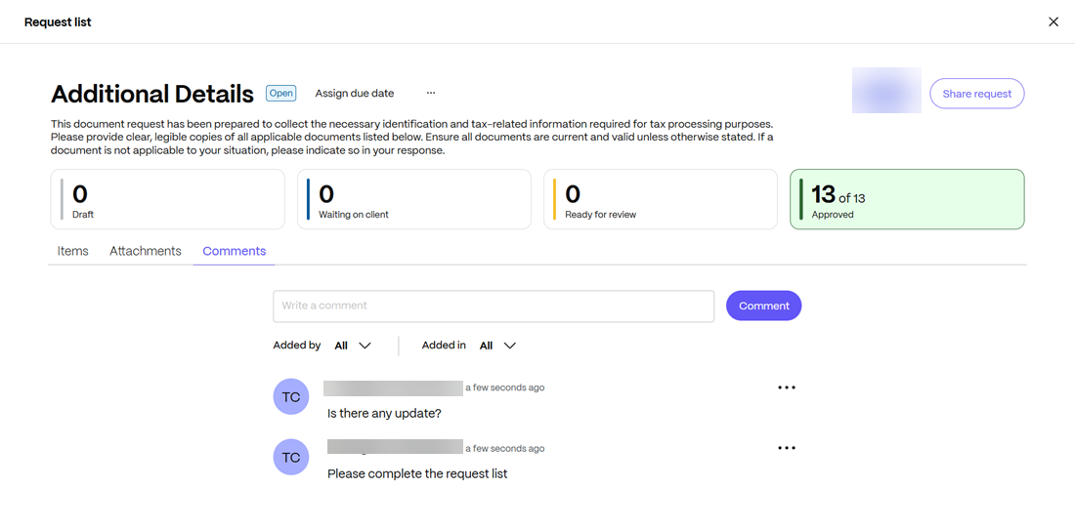This screenshot has height=530, width=1075.
Task: Open options for the 'Please complete the request list' comment
Action: (x=787, y=448)
